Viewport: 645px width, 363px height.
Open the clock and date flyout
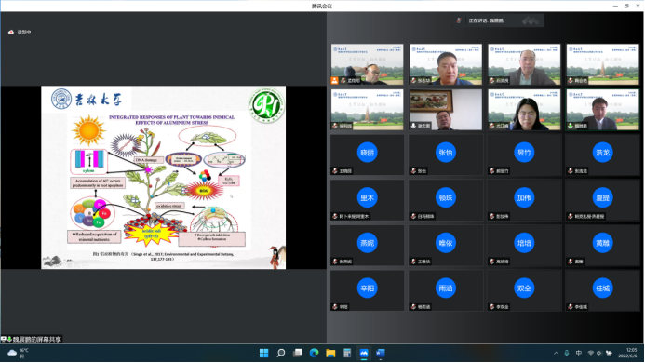627,353
